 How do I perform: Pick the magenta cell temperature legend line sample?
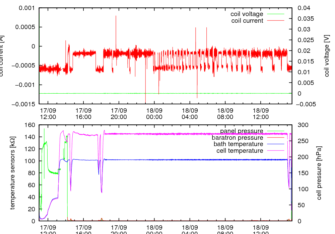(x=275, y=151)
